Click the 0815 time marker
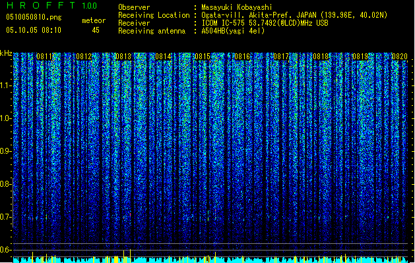 203,57
